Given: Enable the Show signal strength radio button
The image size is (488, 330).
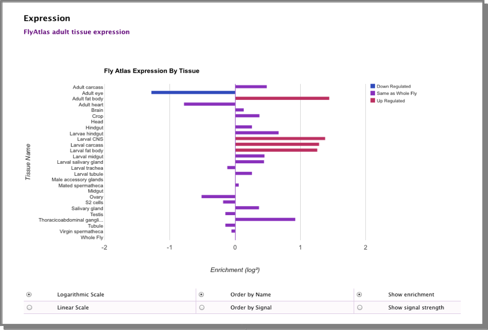Looking at the screenshot, I should [359, 307].
